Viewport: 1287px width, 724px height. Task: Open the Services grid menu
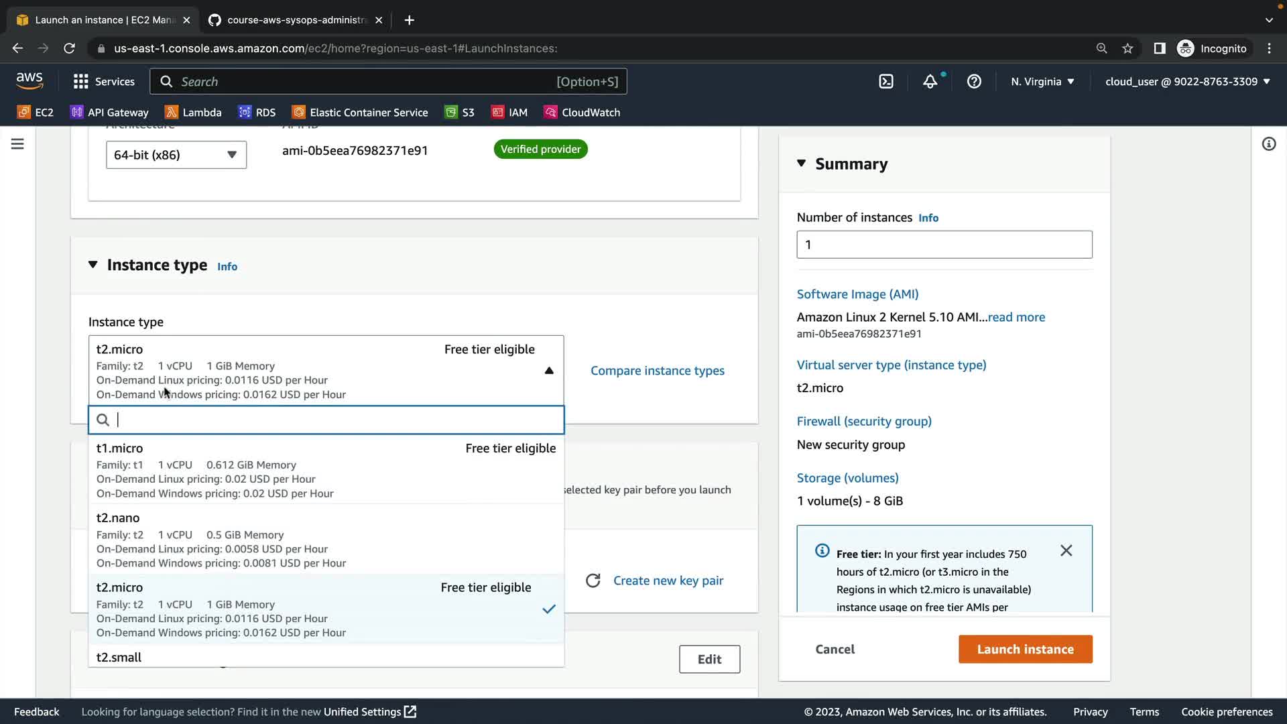[81, 82]
